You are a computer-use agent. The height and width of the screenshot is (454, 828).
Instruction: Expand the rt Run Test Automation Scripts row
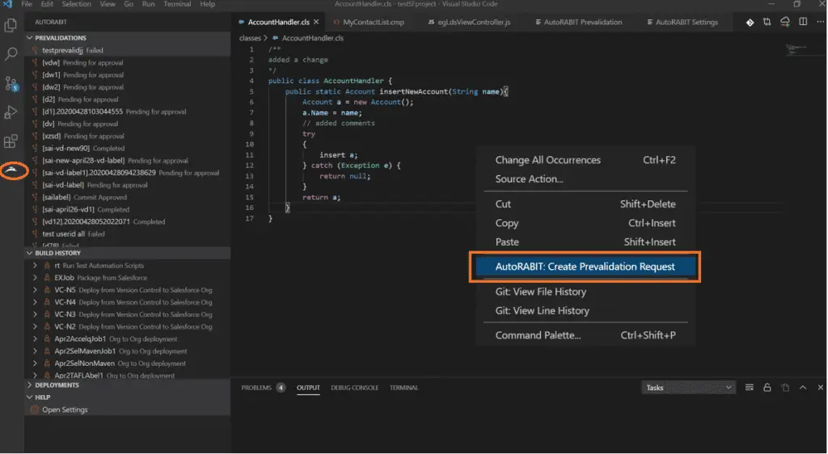tap(36, 266)
